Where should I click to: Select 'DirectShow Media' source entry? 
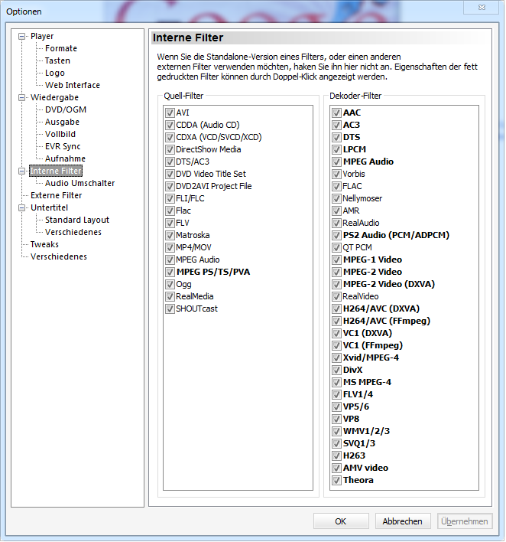coord(209,150)
